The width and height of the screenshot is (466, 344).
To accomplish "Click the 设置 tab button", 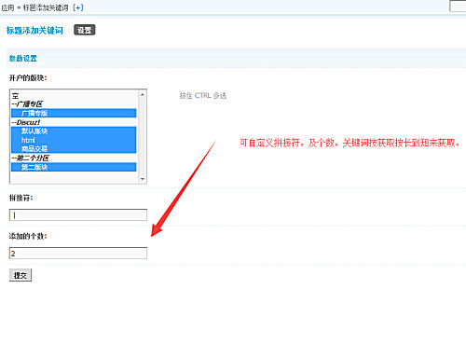I will point(84,30).
